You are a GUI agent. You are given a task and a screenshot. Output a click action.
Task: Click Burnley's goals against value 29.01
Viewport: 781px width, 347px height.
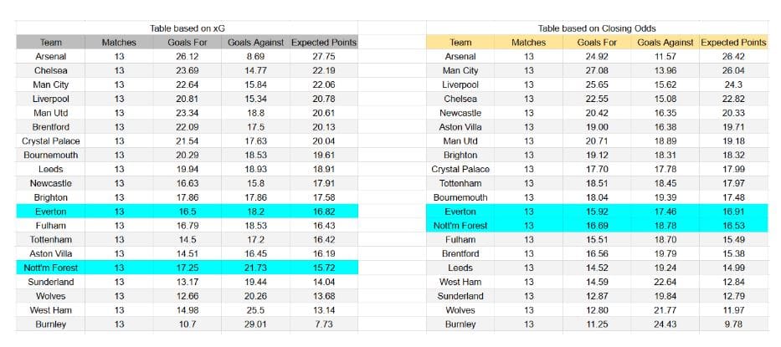255,324
